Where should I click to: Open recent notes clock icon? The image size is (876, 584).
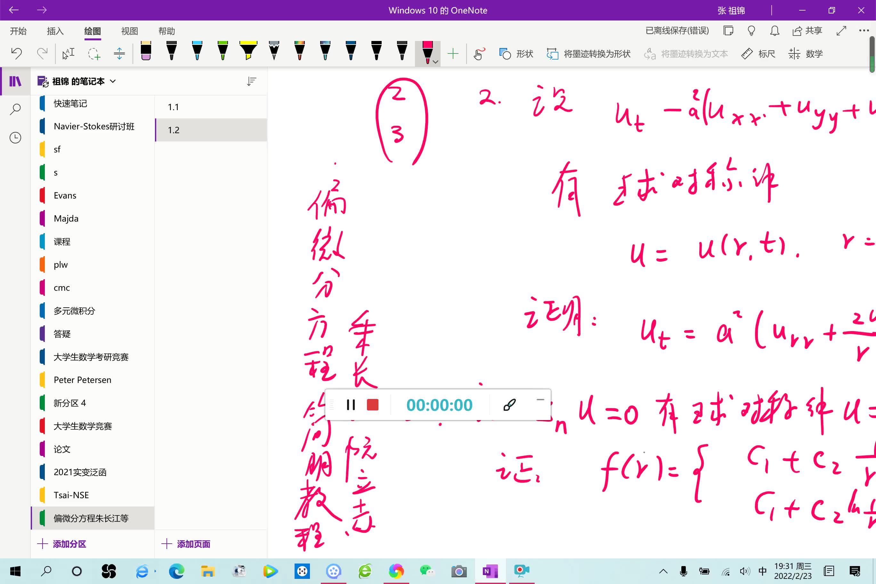pyautogui.click(x=15, y=138)
